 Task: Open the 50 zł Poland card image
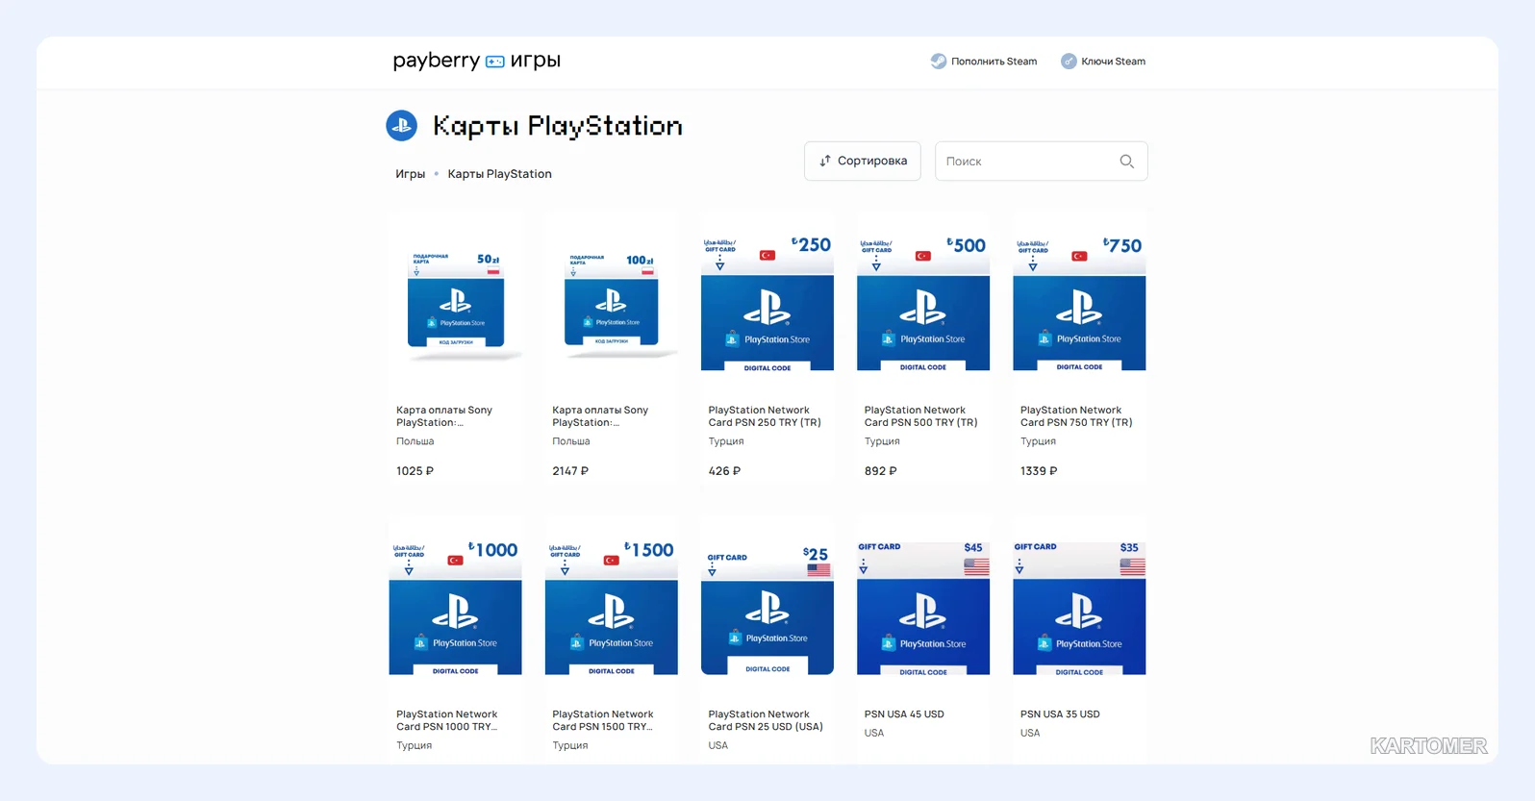pos(456,306)
